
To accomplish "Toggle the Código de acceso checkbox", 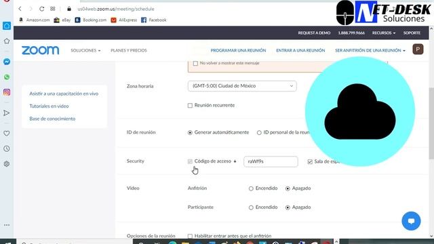I will (190, 161).
